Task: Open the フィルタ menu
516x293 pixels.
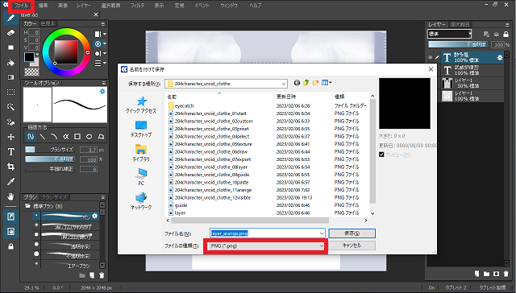Action: coord(137,6)
